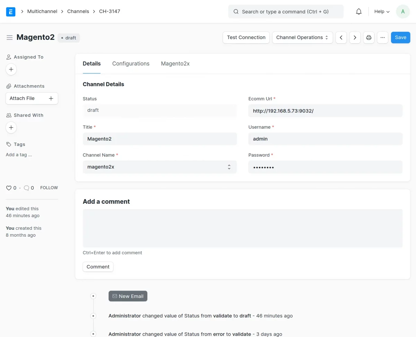416x337 pixels.
Task: Click the print icon in the toolbar
Action: [x=369, y=37]
